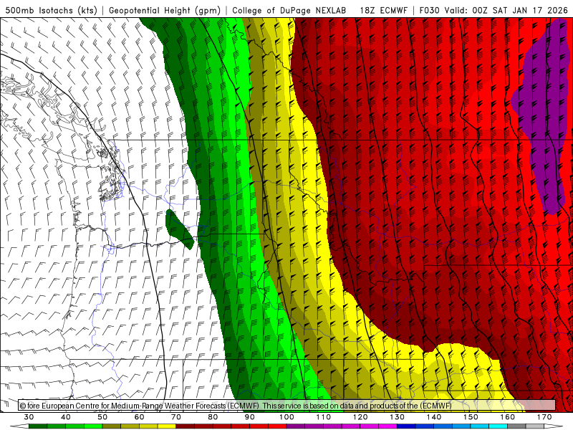Click the "100" colorbar label

point(286,417)
